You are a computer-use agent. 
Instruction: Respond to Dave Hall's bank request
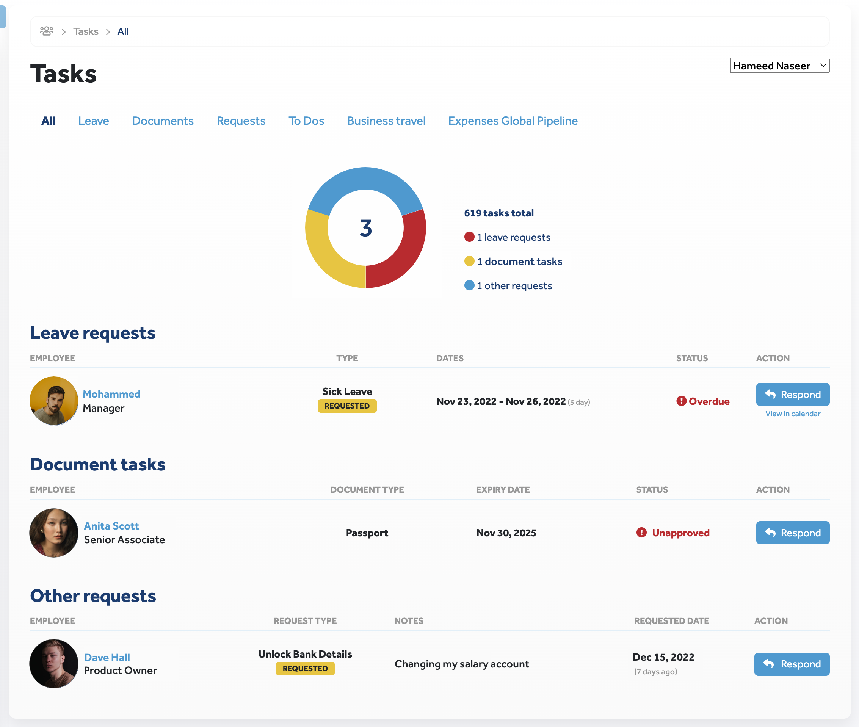(x=792, y=664)
